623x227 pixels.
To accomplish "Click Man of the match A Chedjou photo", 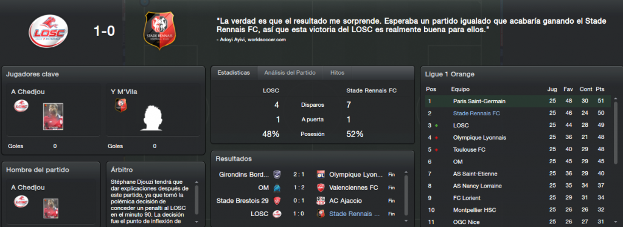I will pos(50,208).
